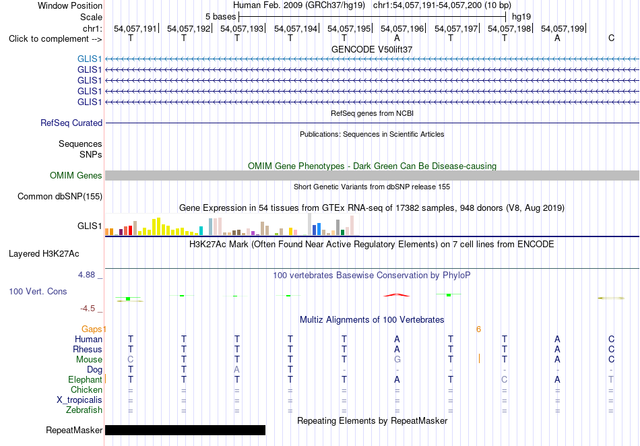This screenshot has width=640, height=446.
Task: Select the Zebrafish species label
Action: click(x=84, y=410)
